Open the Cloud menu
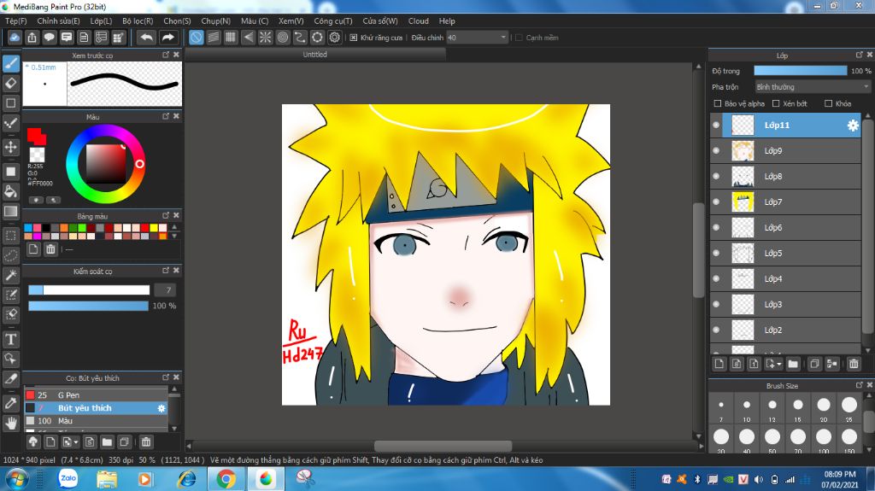This screenshot has width=875, height=491. [419, 20]
